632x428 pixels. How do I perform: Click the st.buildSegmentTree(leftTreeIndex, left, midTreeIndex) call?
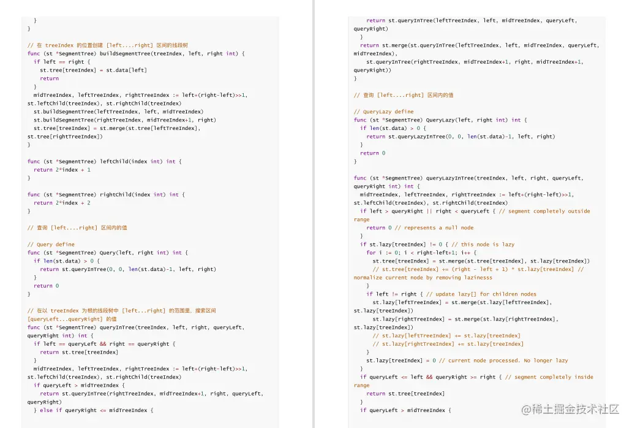[x=119, y=112]
